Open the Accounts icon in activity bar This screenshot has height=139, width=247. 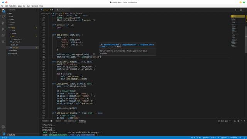click(3, 127)
